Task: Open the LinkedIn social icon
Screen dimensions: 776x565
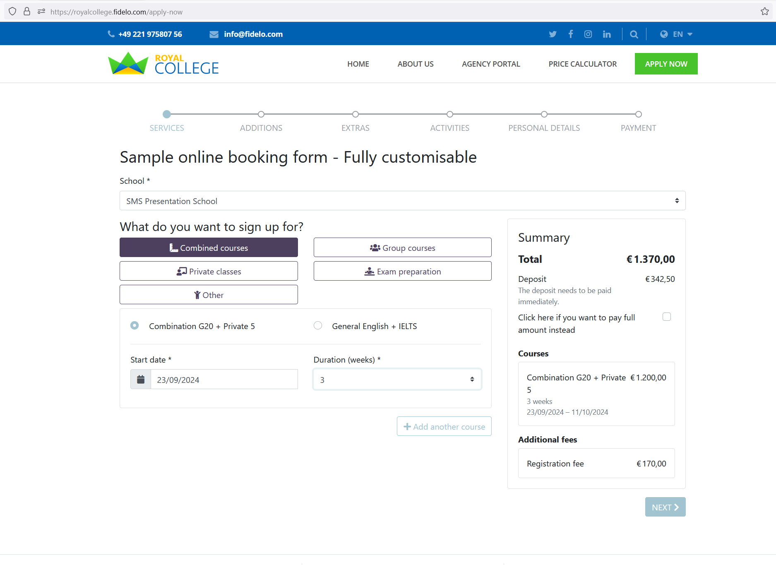Action: click(x=607, y=34)
